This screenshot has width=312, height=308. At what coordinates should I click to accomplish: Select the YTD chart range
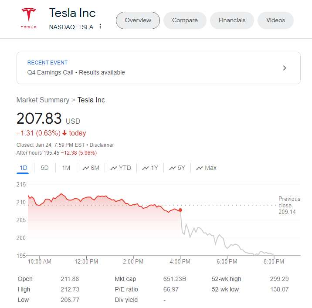121,168
